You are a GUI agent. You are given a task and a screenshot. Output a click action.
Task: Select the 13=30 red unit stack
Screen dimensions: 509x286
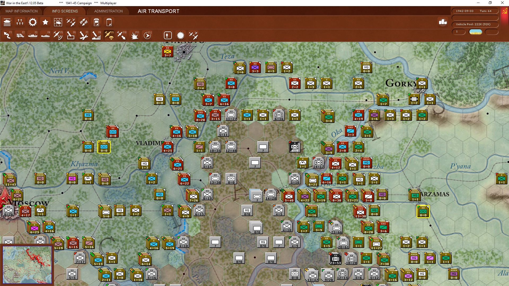tap(360, 212)
